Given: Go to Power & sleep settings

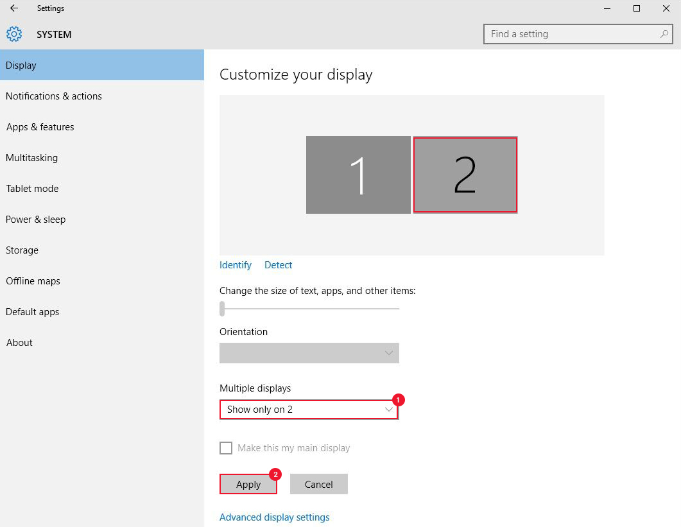Looking at the screenshot, I should [102, 220].
